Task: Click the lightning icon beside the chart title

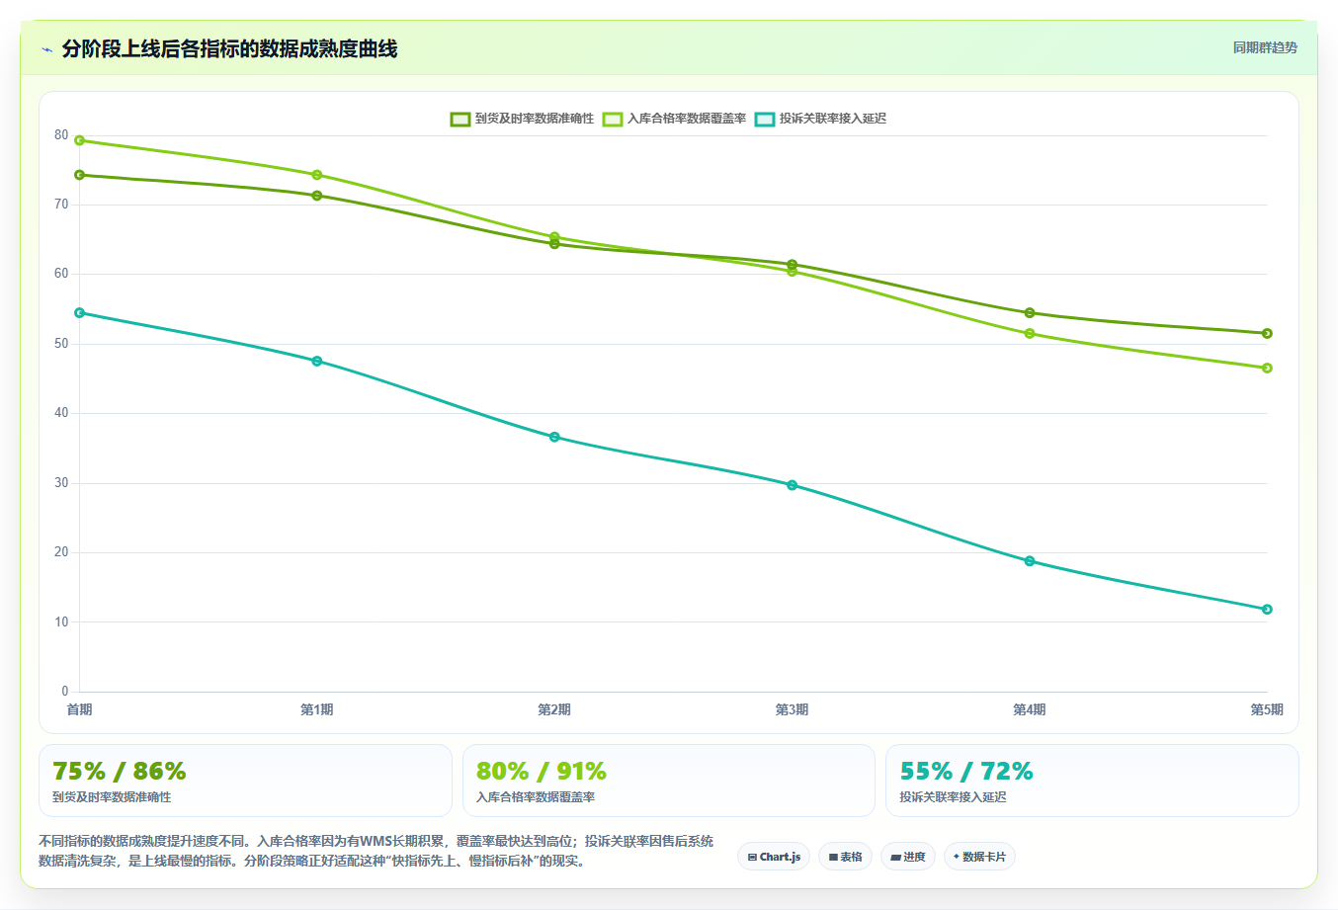Action: [46, 49]
